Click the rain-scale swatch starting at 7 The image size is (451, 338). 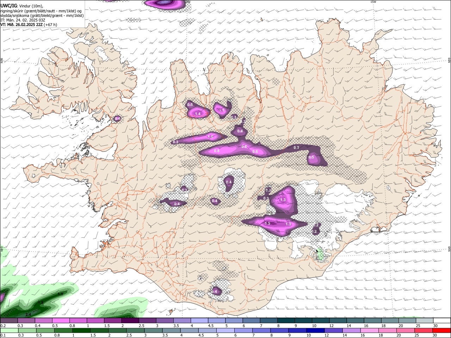pyautogui.click(x=261, y=330)
